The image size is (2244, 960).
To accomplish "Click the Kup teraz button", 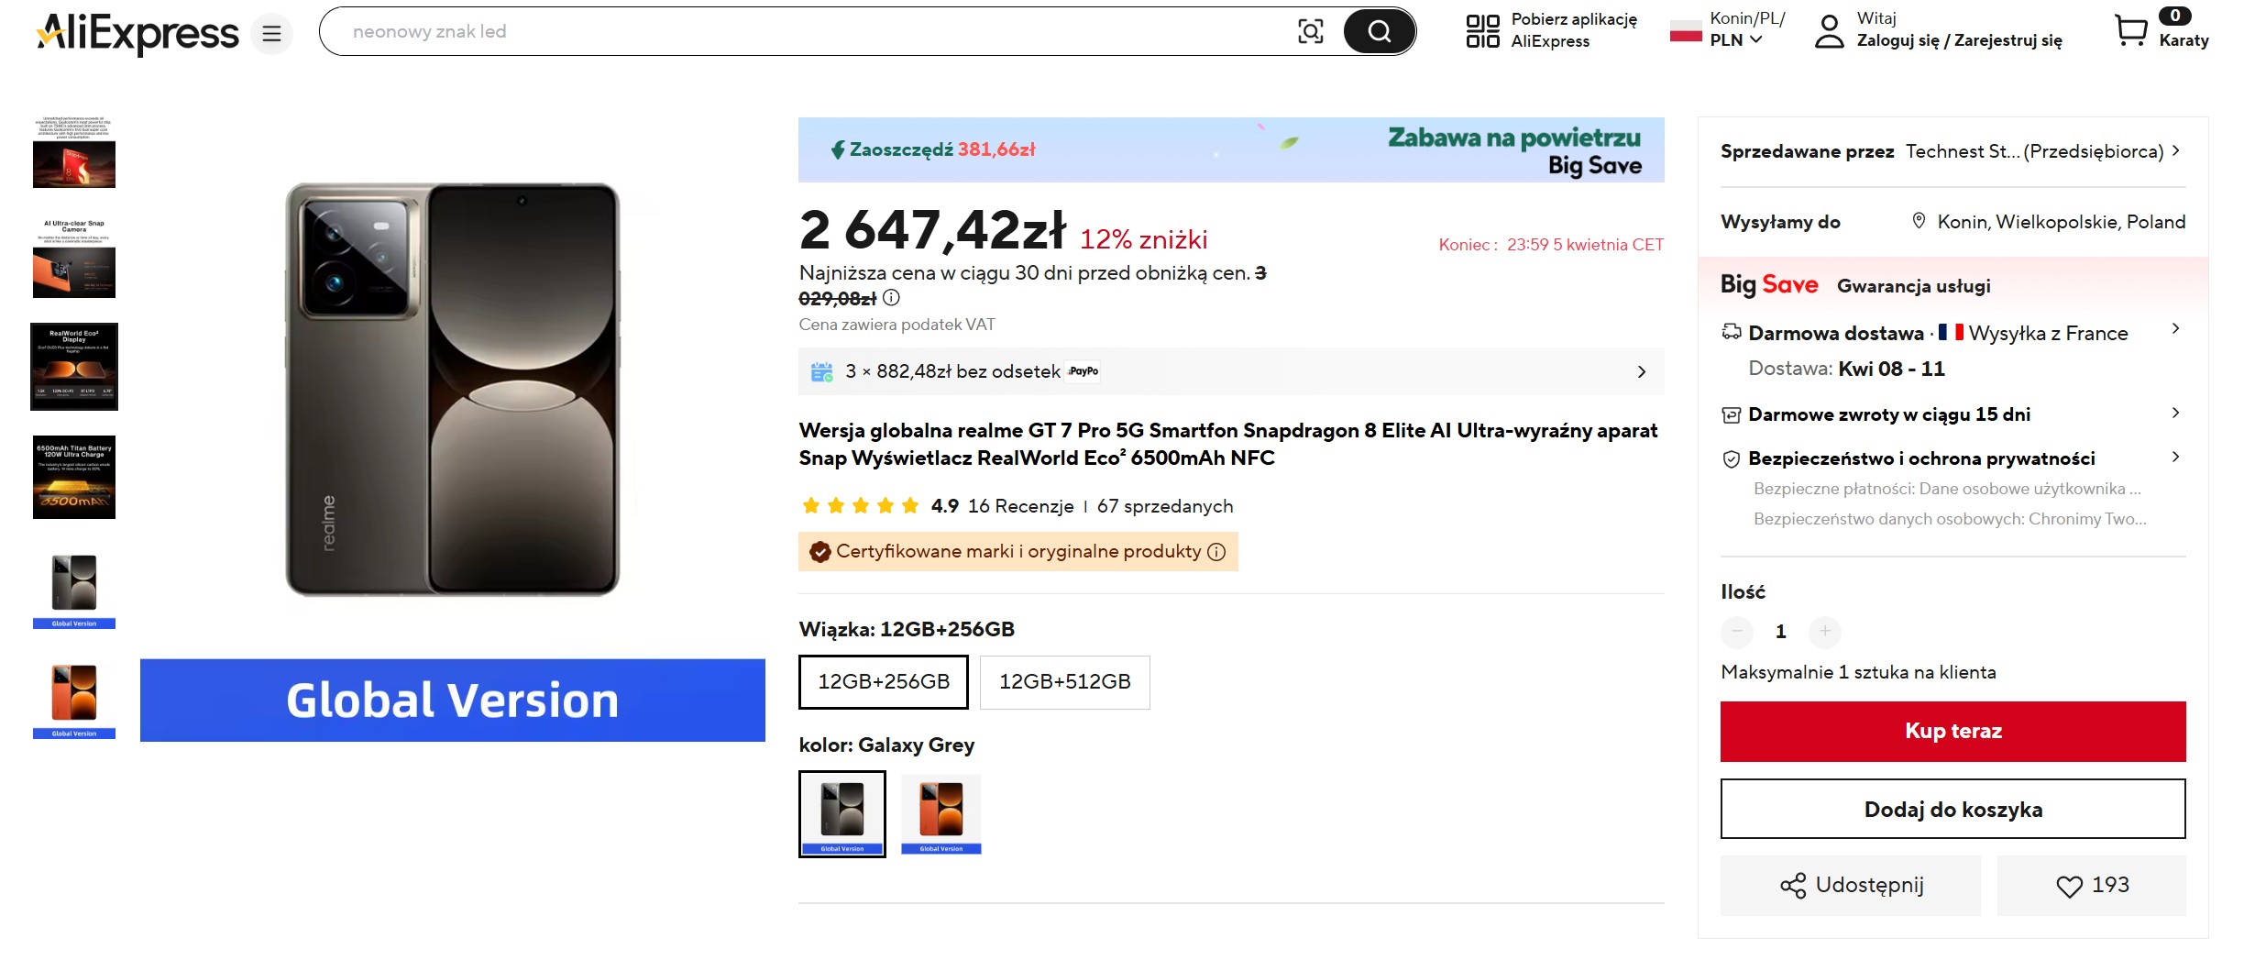I will (1952, 732).
